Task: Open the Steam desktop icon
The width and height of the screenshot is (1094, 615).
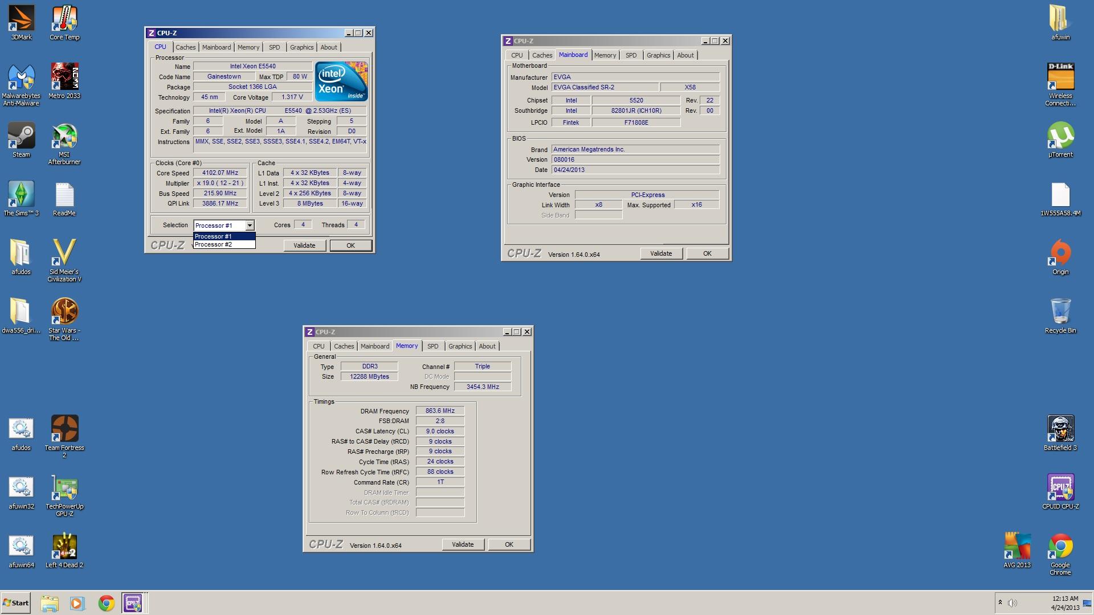Action: coord(21,140)
